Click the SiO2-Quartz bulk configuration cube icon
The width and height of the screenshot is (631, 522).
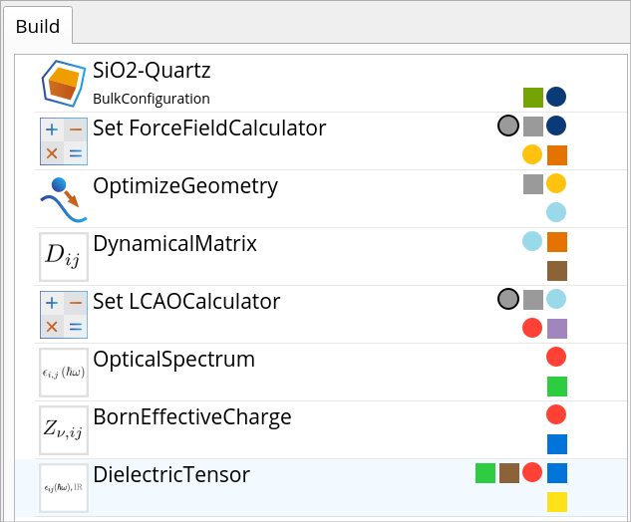(x=64, y=84)
